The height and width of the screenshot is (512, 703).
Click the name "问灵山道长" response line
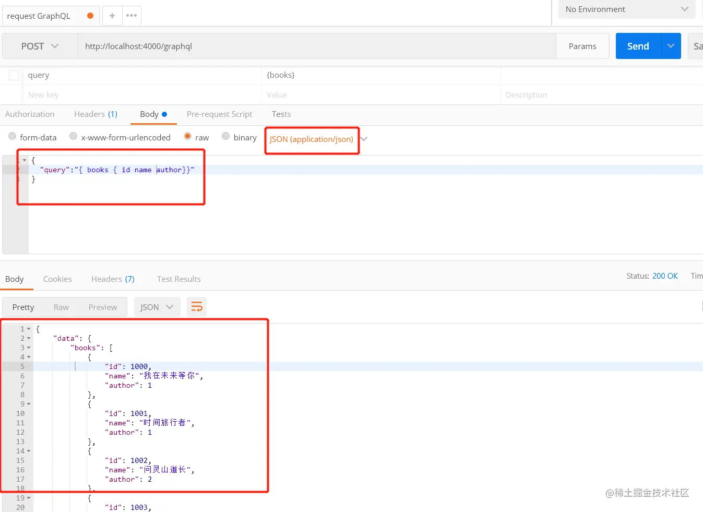tap(150, 470)
